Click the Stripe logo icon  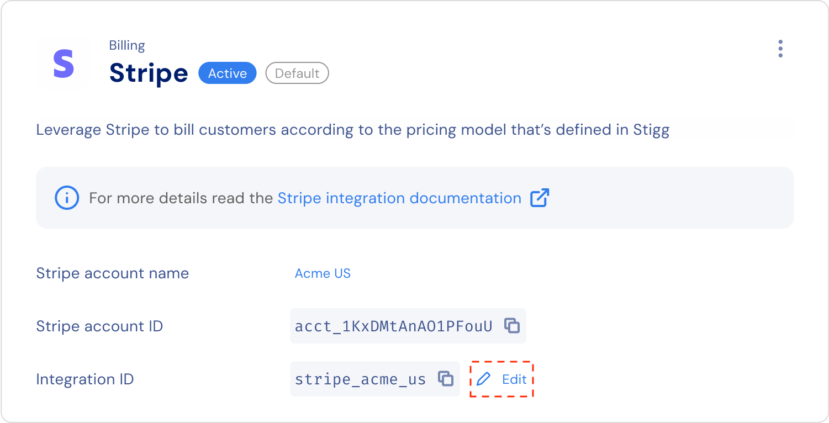coord(64,64)
